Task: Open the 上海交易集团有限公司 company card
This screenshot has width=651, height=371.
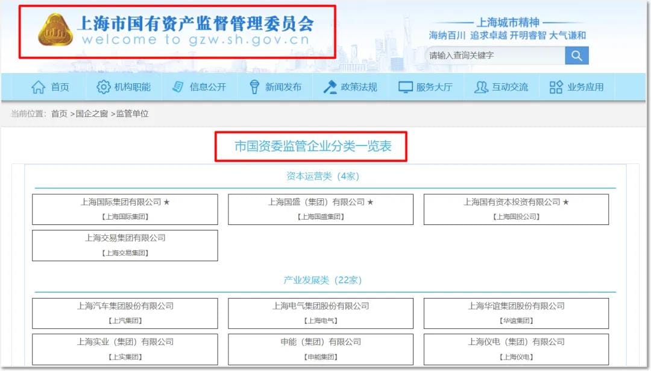Action: [x=125, y=246]
